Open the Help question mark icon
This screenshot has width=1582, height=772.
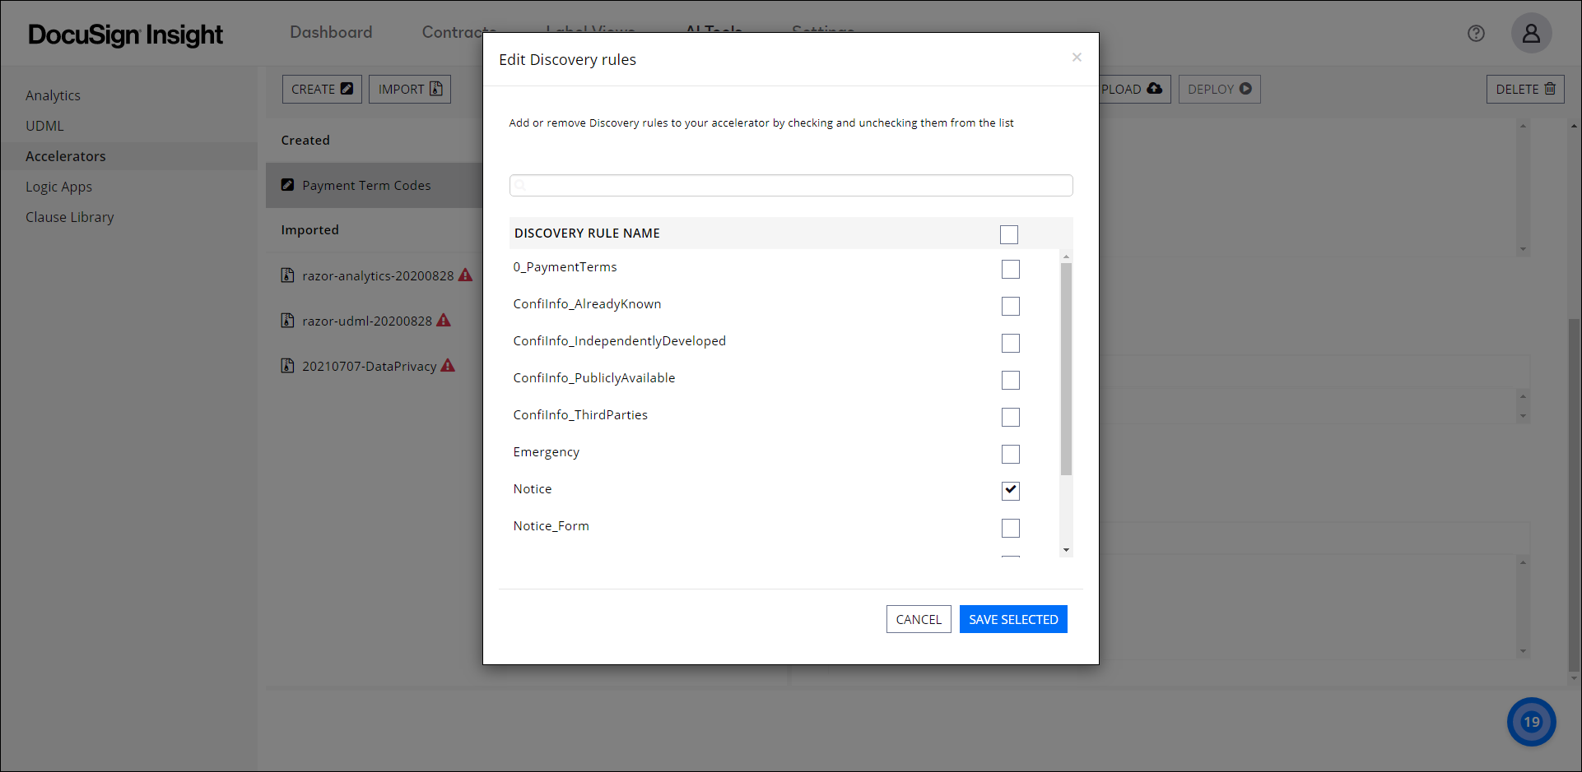[x=1476, y=33]
